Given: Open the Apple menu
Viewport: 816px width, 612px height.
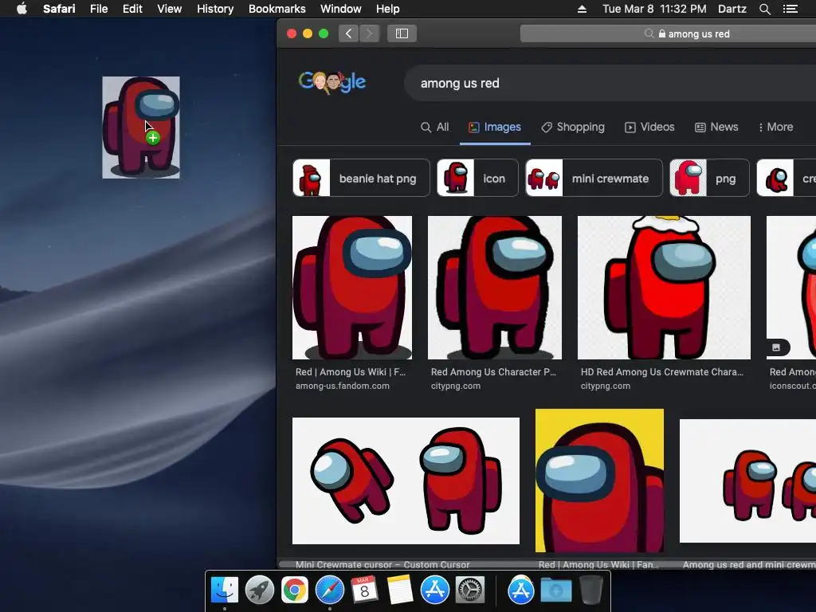Looking at the screenshot, I should click(x=22, y=9).
